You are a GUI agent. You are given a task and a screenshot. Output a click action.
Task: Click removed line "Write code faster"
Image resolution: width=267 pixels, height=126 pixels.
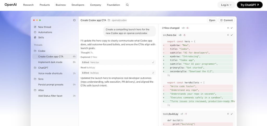click(198, 86)
